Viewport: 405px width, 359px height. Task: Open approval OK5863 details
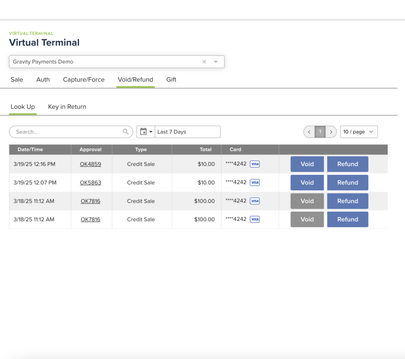(91, 183)
